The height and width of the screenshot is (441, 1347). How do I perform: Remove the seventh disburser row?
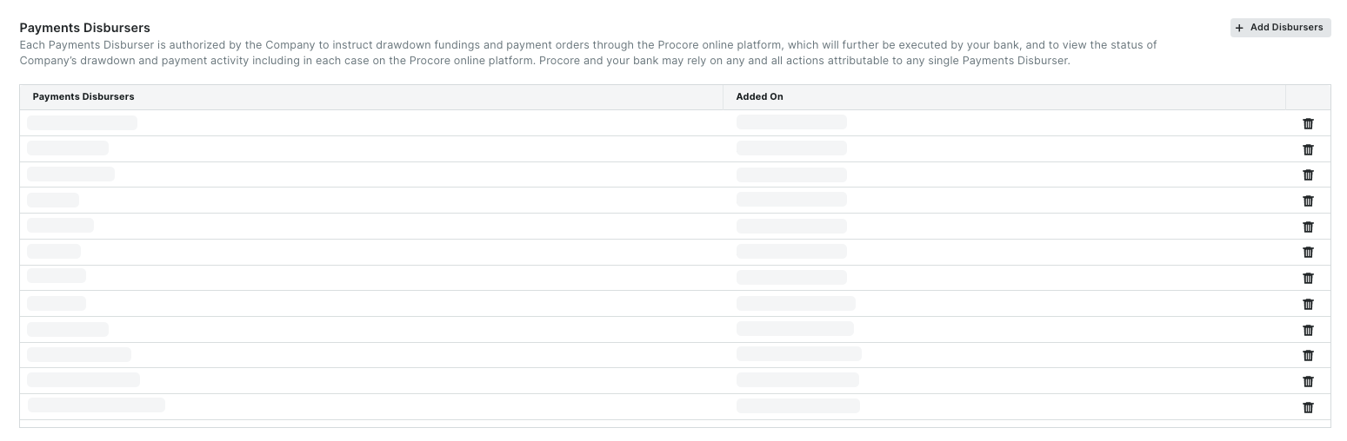click(1308, 278)
